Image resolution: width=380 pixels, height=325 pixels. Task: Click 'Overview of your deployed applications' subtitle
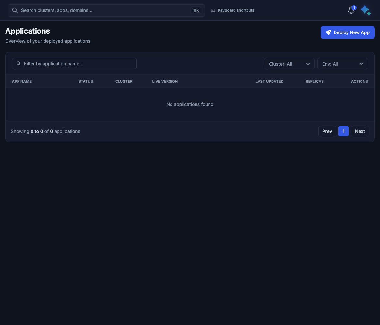[48, 41]
